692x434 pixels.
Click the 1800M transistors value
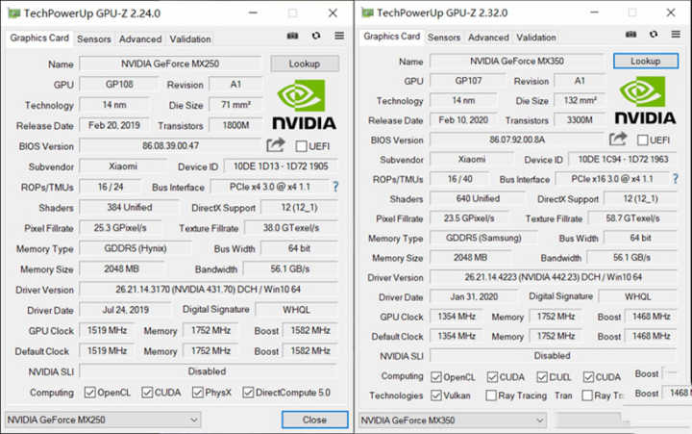point(235,125)
